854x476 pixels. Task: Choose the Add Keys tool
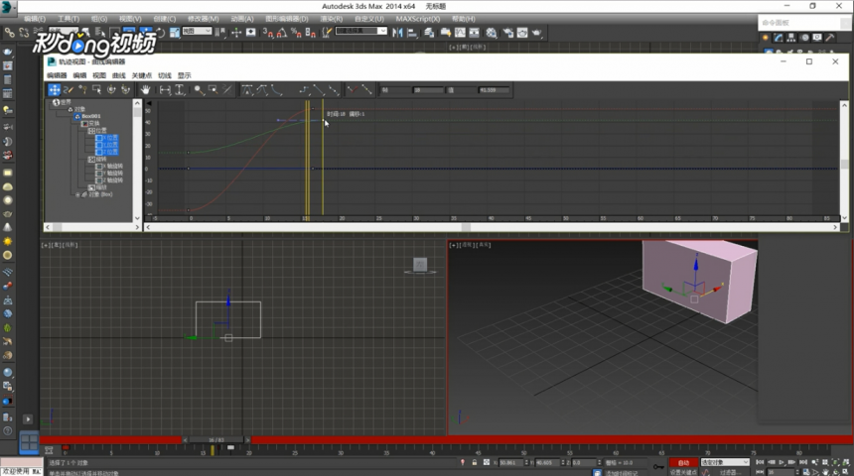point(82,90)
